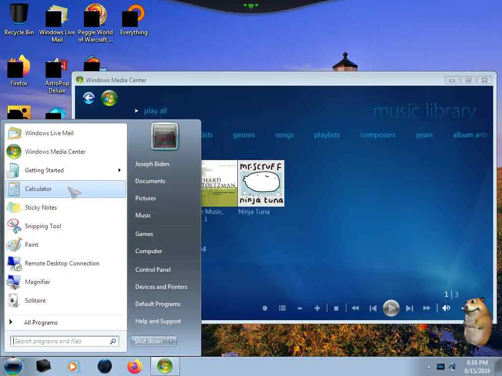Screen dimensions: 502x376
Task: Click the fast forward button
Action: pyautogui.click(x=427, y=308)
